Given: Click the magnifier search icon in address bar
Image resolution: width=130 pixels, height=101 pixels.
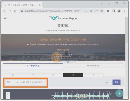Looking at the screenshot, I should (86, 11).
